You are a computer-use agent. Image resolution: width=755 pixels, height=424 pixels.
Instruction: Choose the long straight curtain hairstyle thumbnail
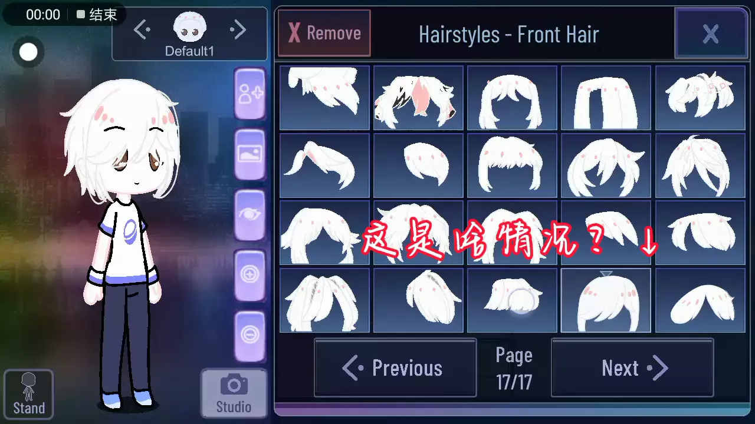(606, 98)
